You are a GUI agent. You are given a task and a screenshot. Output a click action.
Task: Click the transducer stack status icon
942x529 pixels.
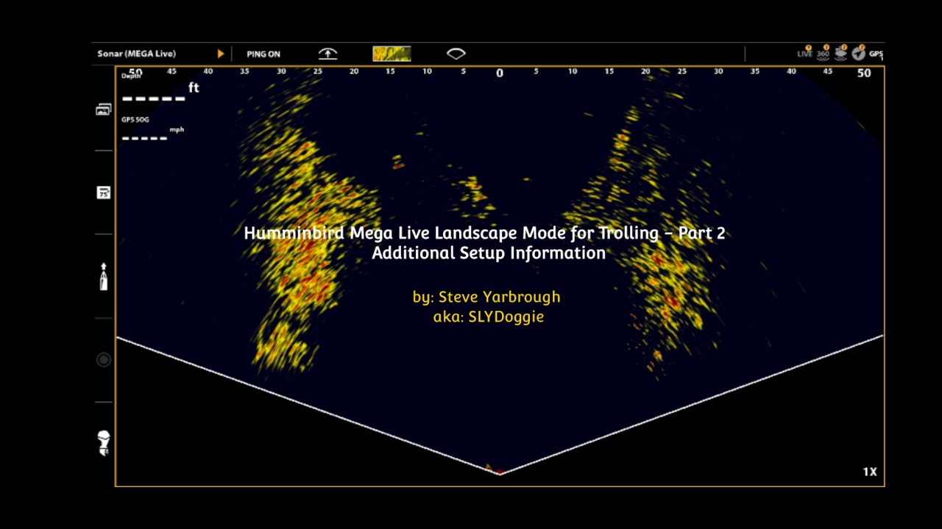[840, 52]
